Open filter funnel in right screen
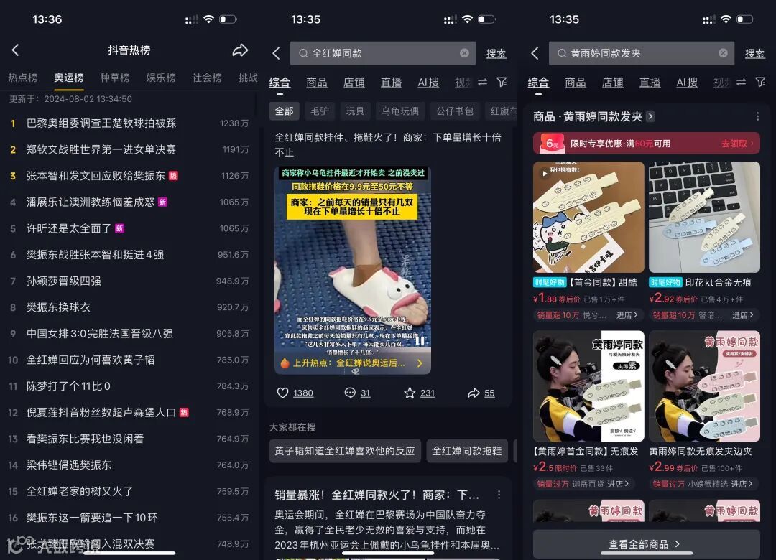 coord(761,82)
